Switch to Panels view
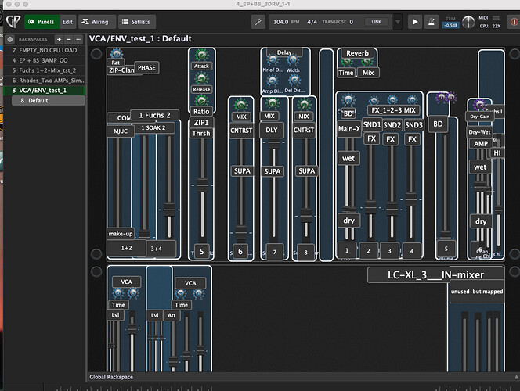 tap(42, 22)
